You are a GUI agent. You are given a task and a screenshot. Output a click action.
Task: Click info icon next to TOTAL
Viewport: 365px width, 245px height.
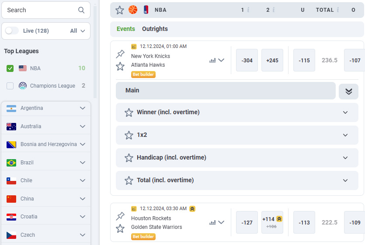coord(338,10)
